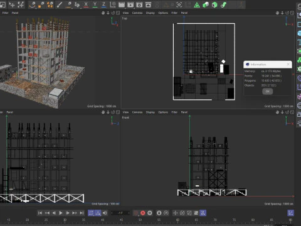
Task: Toggle the sound speaker button
Action: (105, 213)
